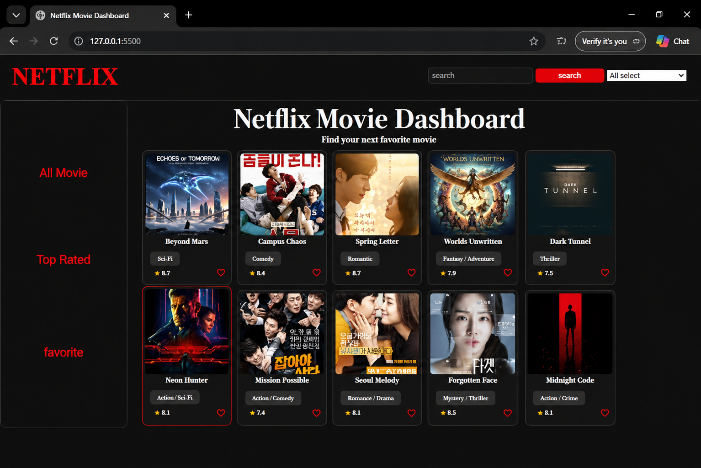Click the Action / Sci-Fi genre tag

point(175,398)
